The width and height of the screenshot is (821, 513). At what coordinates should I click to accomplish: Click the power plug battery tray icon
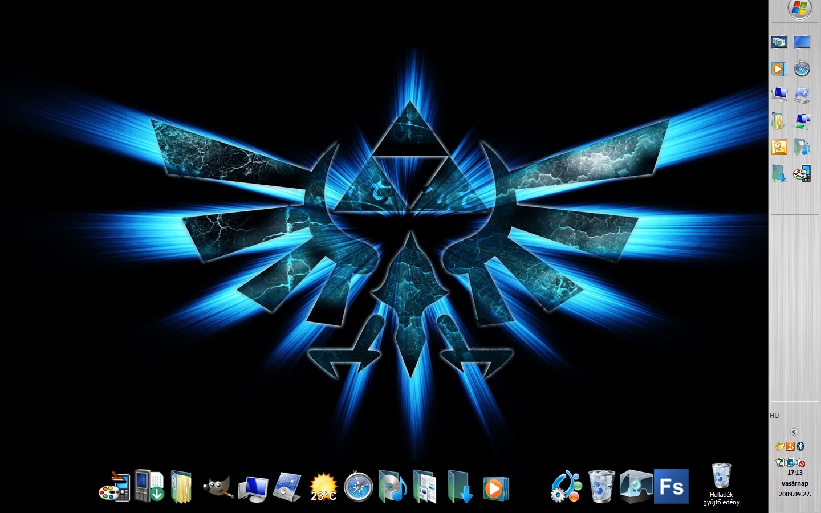coord(779,462)
